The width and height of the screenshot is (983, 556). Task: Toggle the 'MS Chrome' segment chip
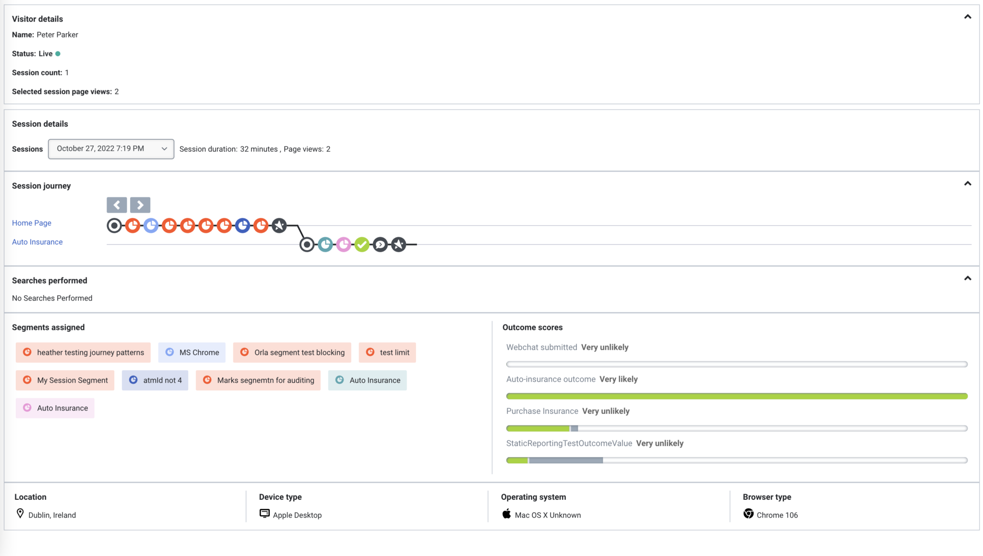pos(192,352)
